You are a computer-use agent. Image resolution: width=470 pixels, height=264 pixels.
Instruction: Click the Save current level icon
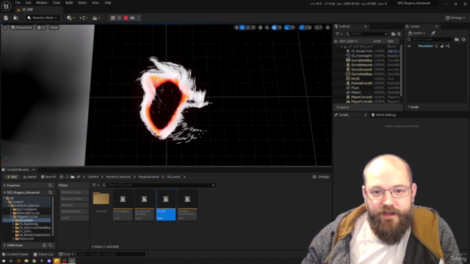click(x=6, y=18)
